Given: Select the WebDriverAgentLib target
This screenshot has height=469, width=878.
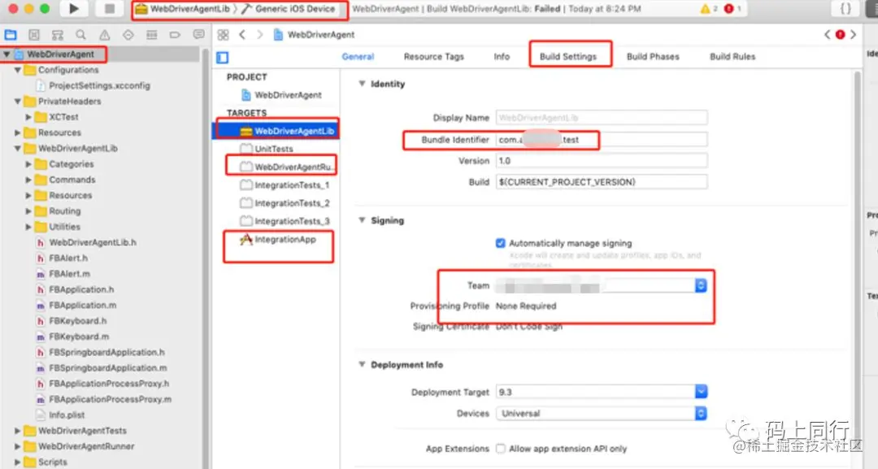Looking at the screenshot, I should click(x=276, y=131).
